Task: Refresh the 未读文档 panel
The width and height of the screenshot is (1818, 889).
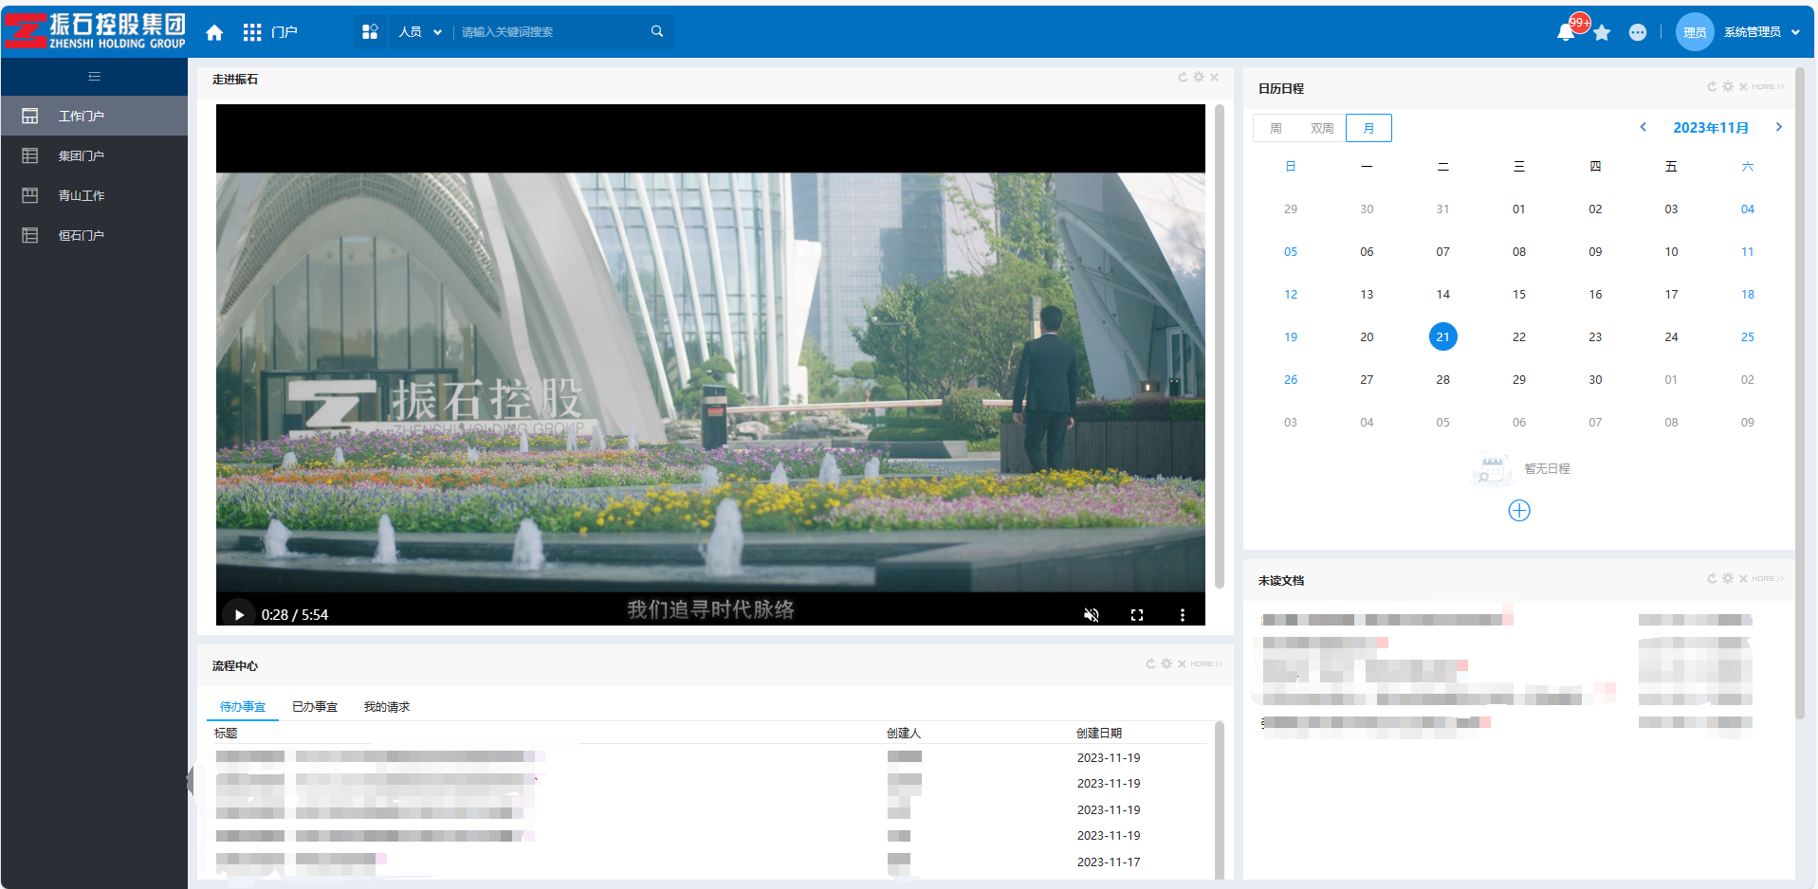Action: (x=1712, y=579)
